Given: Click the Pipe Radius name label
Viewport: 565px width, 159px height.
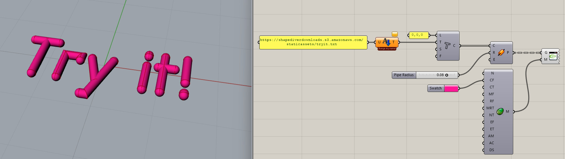Looking at the screenshot, I should [x=404, y=75].
